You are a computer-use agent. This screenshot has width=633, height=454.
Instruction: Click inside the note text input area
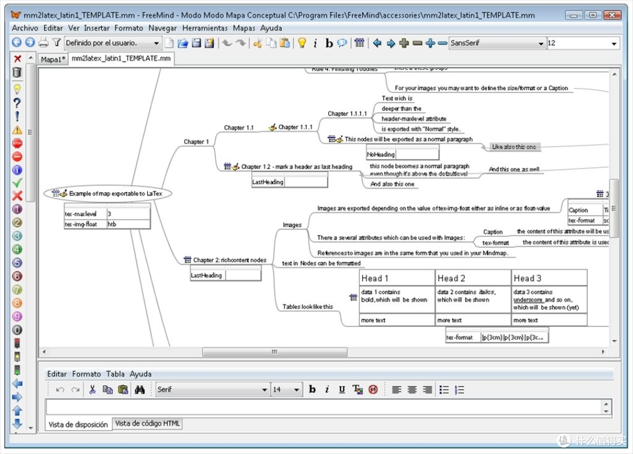click(x=324, y=407)
